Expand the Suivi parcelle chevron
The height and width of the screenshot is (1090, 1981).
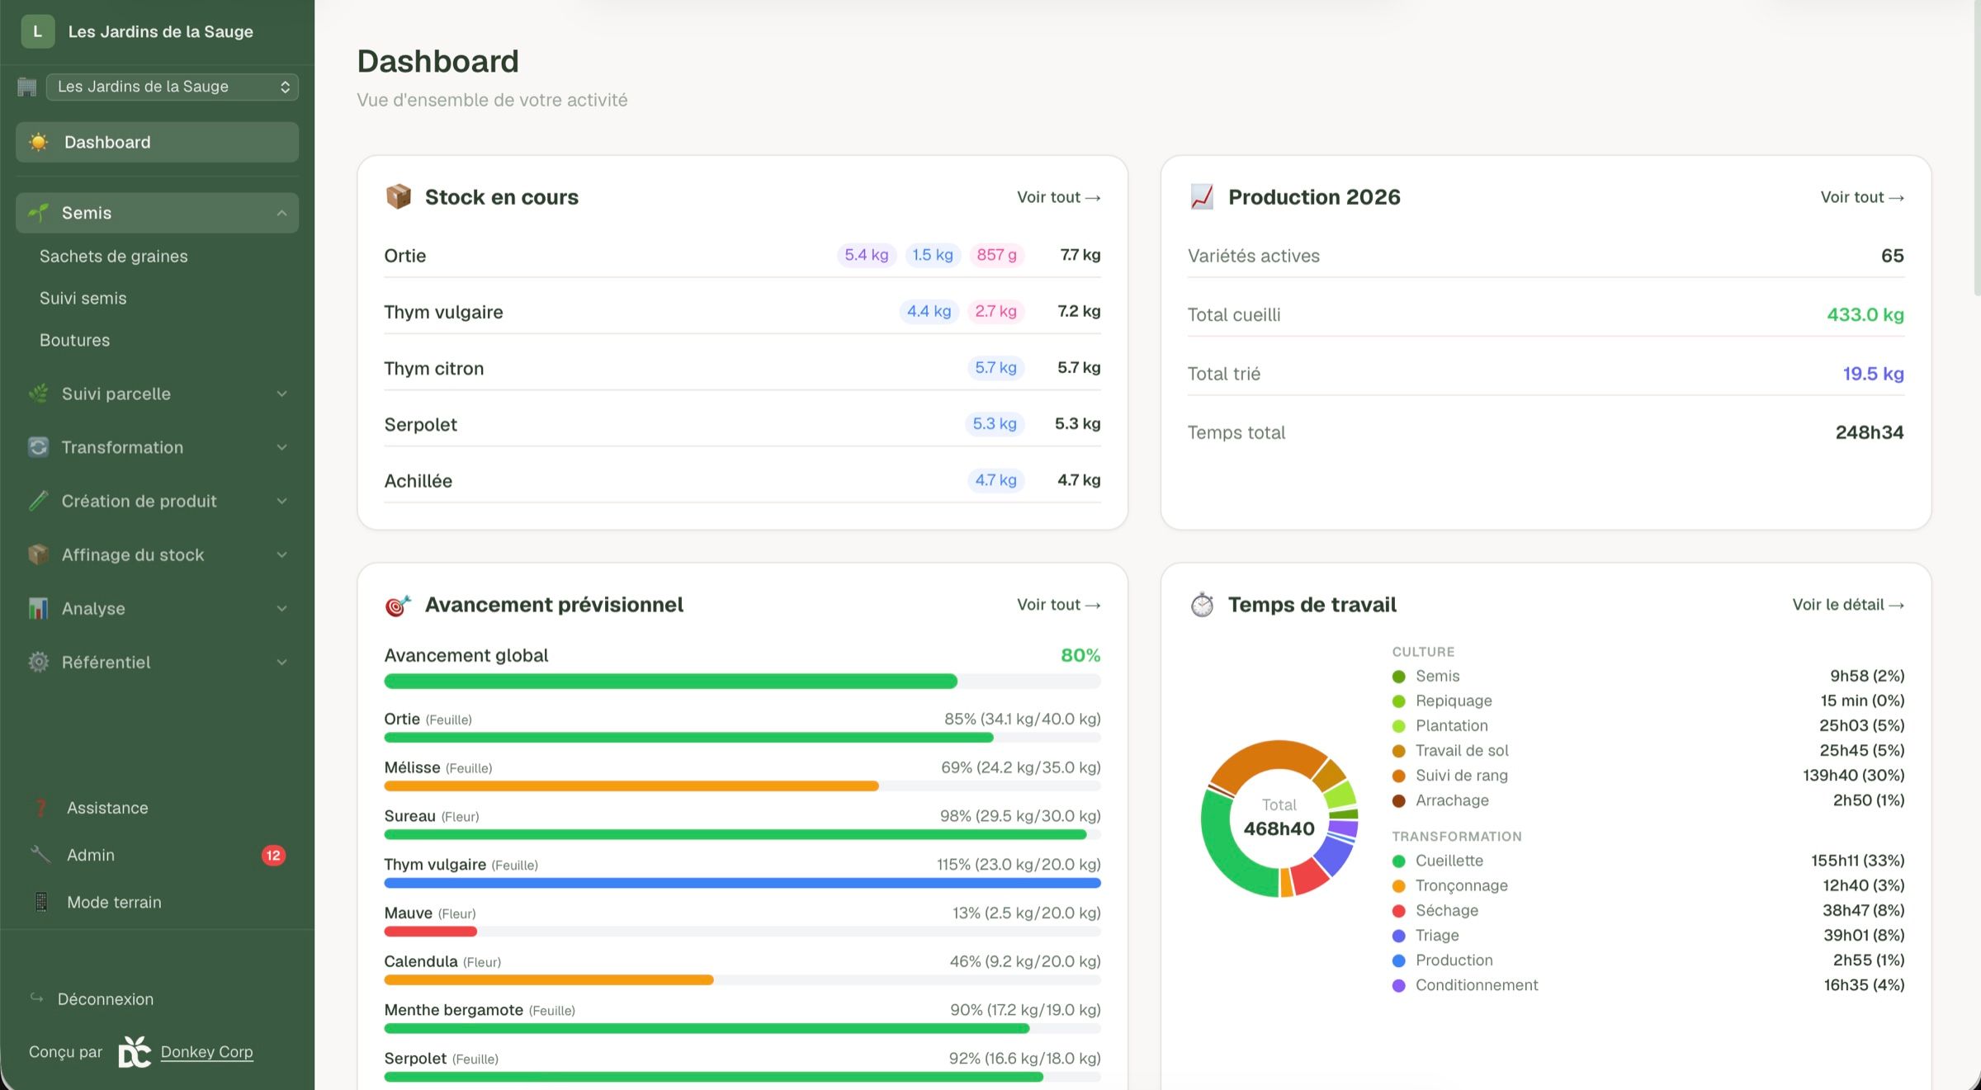282,394
